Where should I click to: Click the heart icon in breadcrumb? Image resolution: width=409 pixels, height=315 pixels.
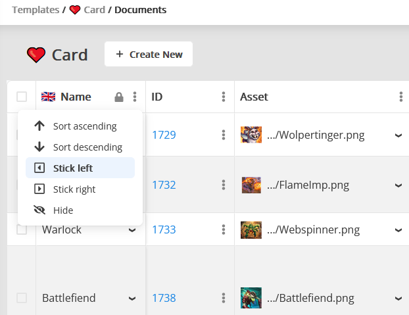coord(75,10)
